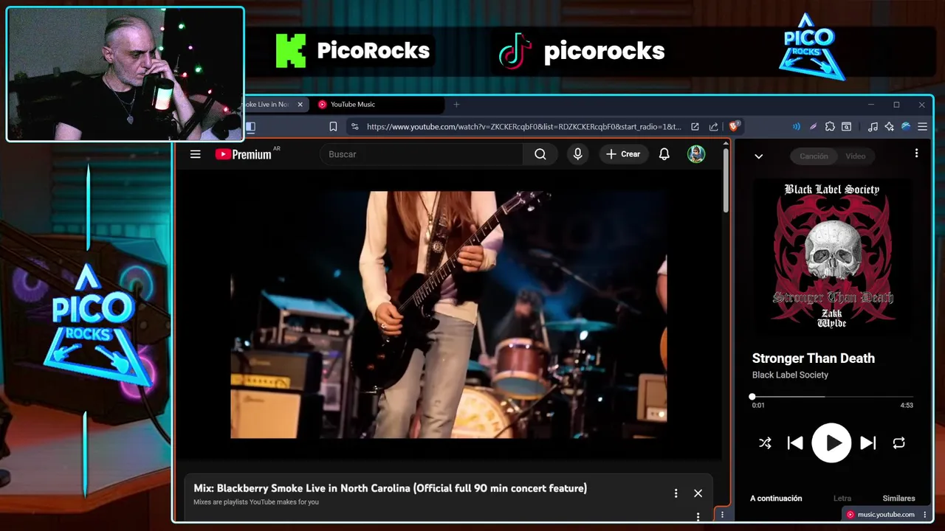Click the Stronger Than Death album art
This screenshot has height=531, width=945.
tap(833, 255)
